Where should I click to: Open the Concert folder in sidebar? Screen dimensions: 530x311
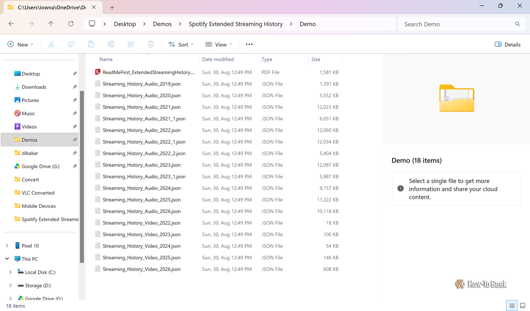[x=30, y=180]
